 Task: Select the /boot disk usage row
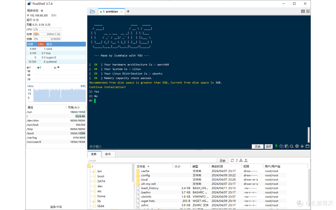pos(56,133)
